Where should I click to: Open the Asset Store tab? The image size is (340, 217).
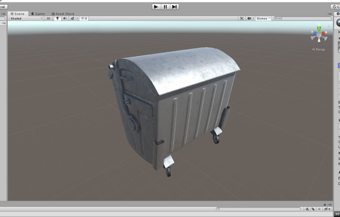[63, 14]
